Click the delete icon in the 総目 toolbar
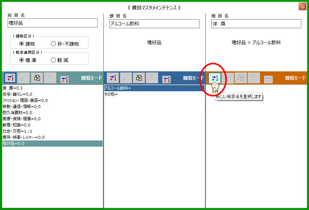 tap(65, 79)
